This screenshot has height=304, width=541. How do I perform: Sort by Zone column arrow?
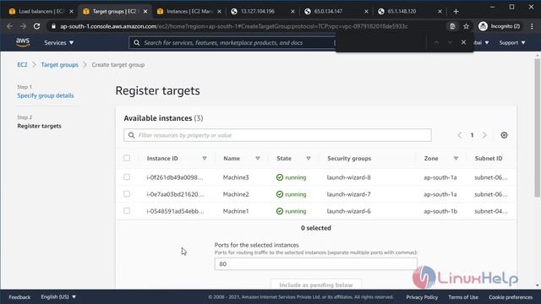tap(456, 158)
